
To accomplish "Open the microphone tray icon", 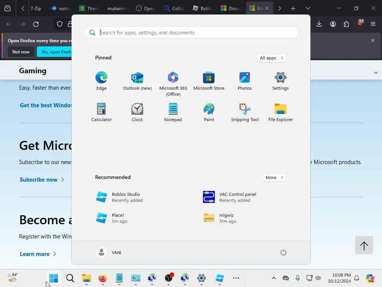I will (x=297, y=278).
